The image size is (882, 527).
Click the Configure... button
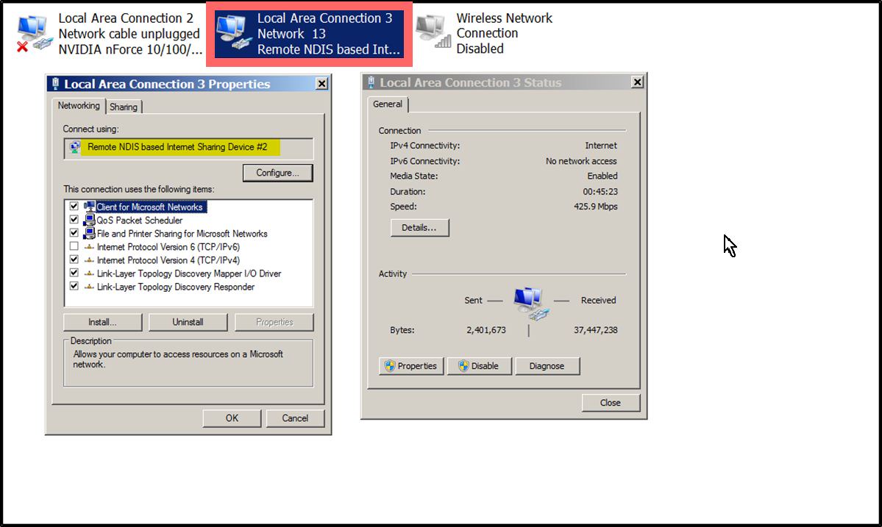pyautogui.click(x=278, y=173)
